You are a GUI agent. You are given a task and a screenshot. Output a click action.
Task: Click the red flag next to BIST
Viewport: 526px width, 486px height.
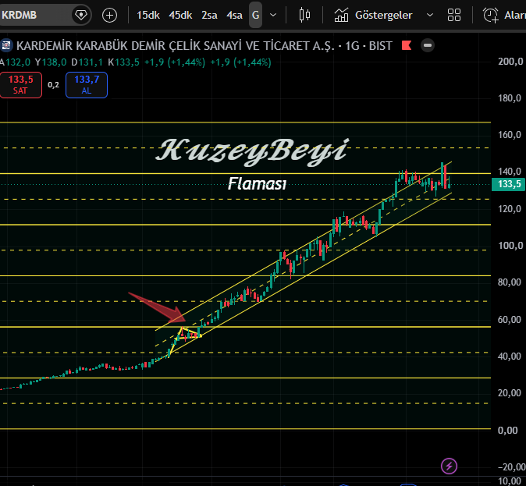coord(407,45)
